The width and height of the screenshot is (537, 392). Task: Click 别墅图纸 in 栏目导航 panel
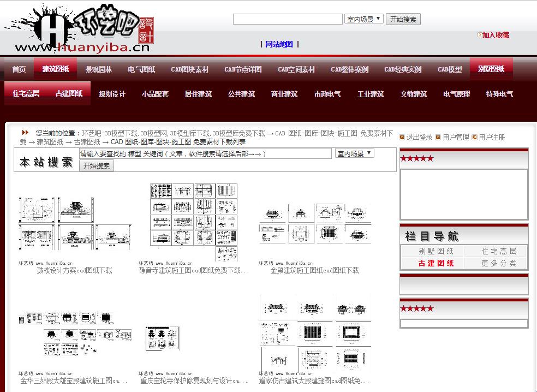click(435, 251)
